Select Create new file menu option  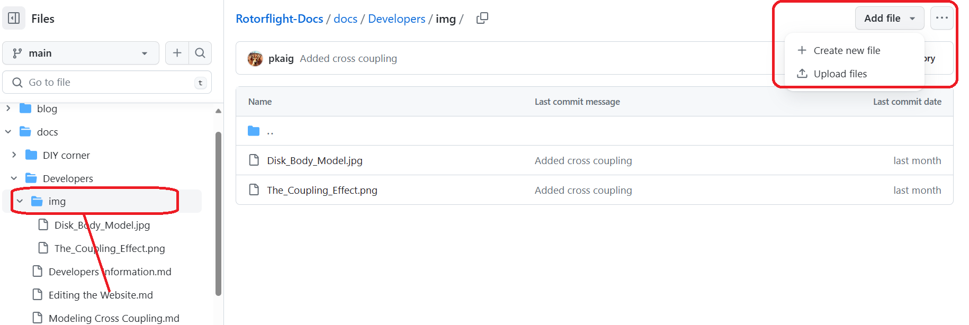coord(846,51)
